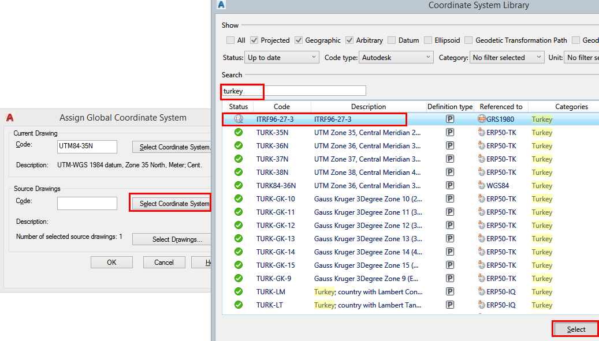
Task: Click green check status icon for TURK-36N
Action: [x=239, y=146]
